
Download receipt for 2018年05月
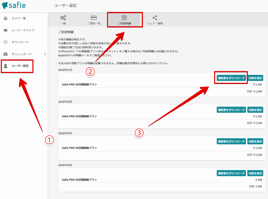point(231,141)
